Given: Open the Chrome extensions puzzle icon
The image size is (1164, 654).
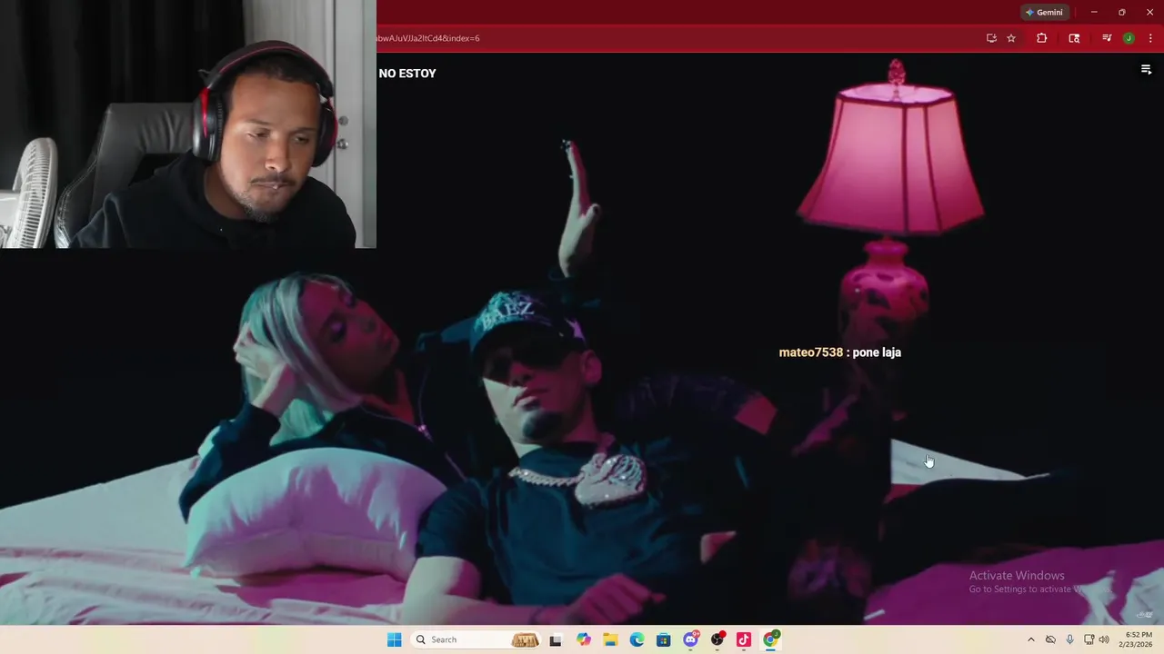Looking at the screenshot, I should click(1041, 38).
